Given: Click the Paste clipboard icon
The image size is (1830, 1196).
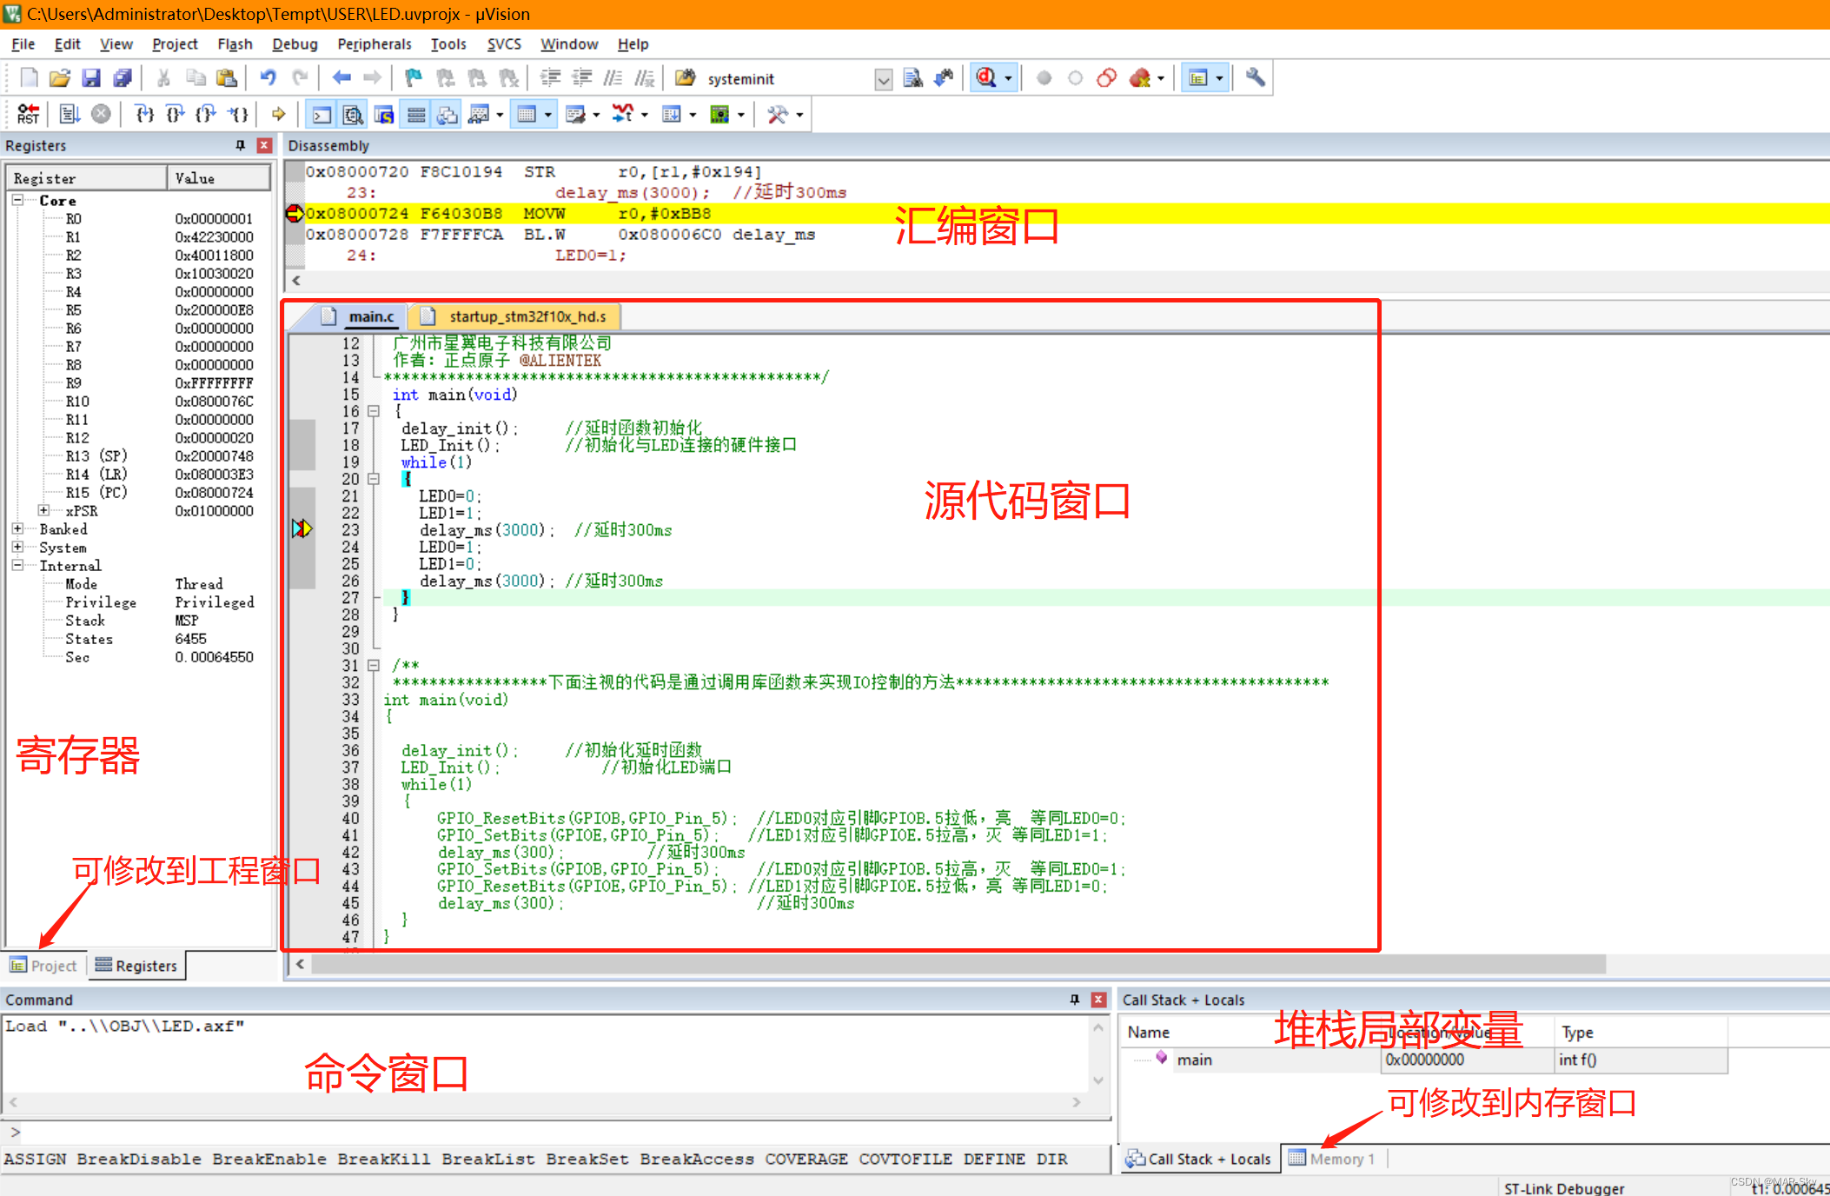Looking at the screenshot, I should [227, 78].
